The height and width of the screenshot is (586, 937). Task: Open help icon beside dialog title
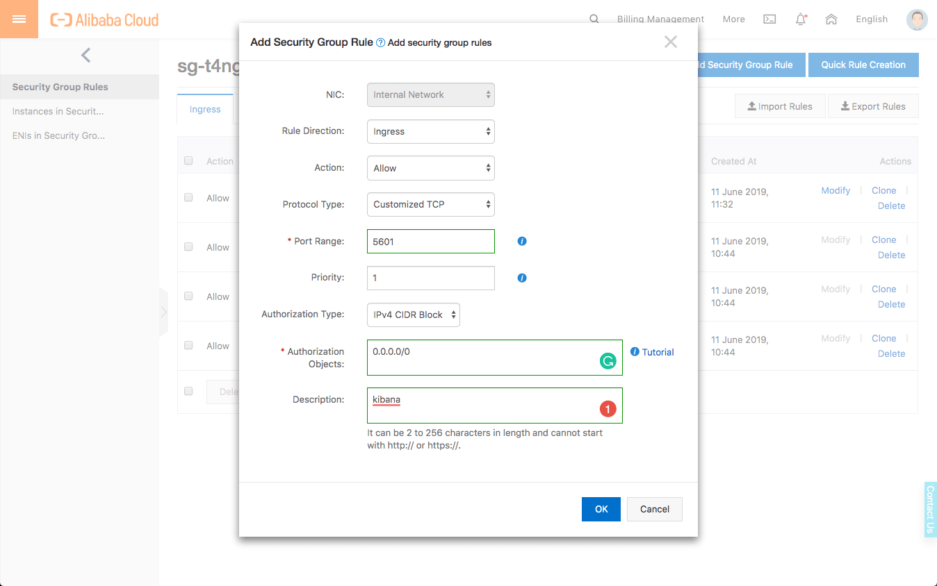(x=380, y=42)
